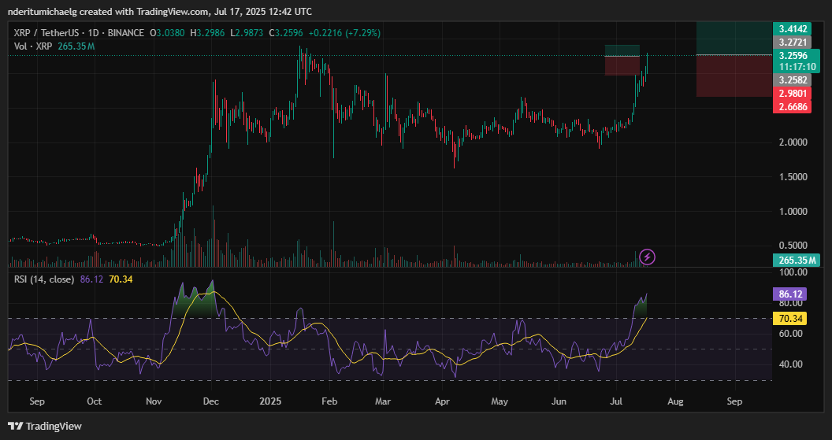The height and width of the screenshot is (440, 832).
Task: Click the 1.0000 price axis label
Action: (x=793, y=212)
